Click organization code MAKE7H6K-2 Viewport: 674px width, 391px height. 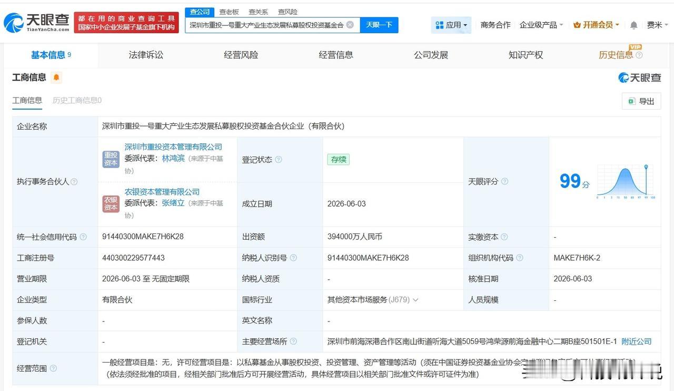point(577,258)
